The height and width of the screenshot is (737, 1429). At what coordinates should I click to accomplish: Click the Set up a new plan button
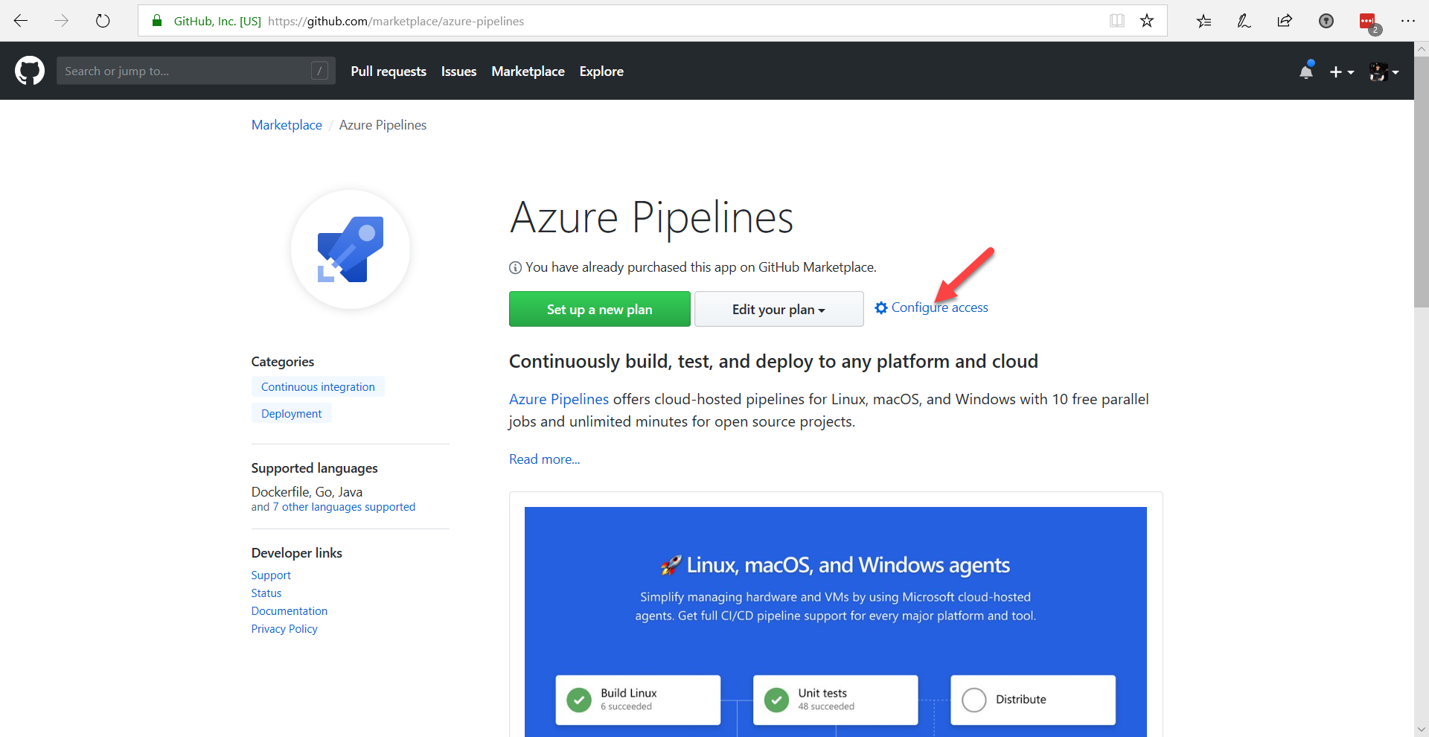pyautogui.click(x=600, y=309)
